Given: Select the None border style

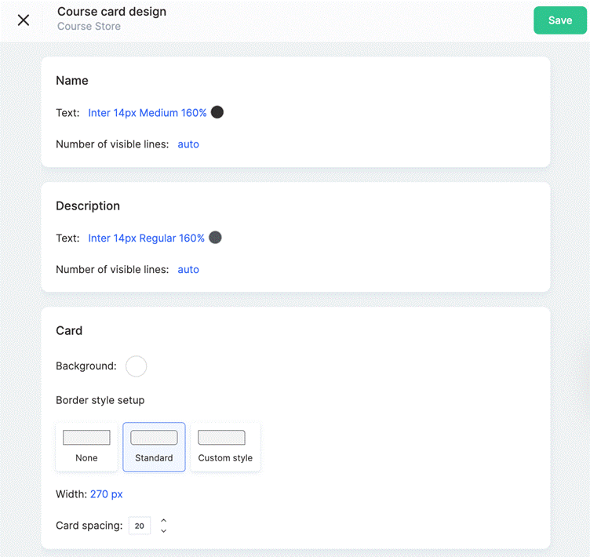Looking at the screenshot, I should pos(86,446).
